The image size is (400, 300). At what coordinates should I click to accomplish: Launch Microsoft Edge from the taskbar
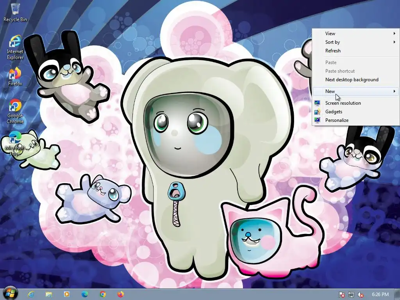(x=85, y=294)
